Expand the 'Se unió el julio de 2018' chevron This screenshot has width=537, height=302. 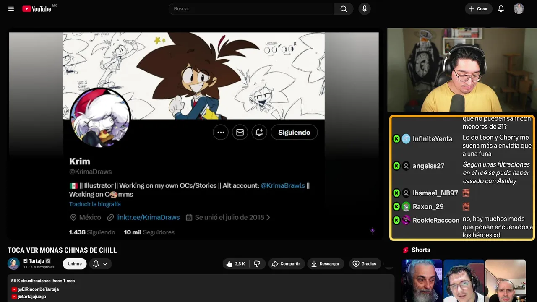tap(268, 217)
